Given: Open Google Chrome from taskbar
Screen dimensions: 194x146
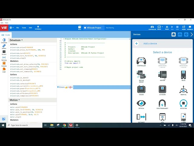Looking at the screenshot, I should (65, 125).
